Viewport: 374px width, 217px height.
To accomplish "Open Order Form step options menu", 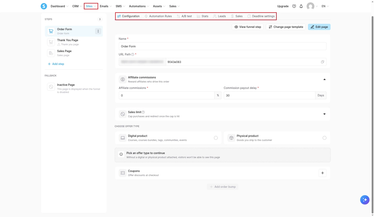I will (x=98, y=31).
